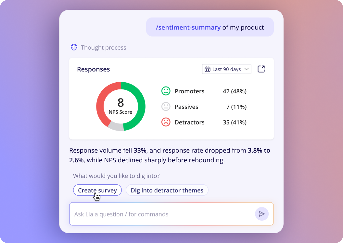The image size is (343, 243).
Task: Click the Passives label
Action: pos(186,107)
